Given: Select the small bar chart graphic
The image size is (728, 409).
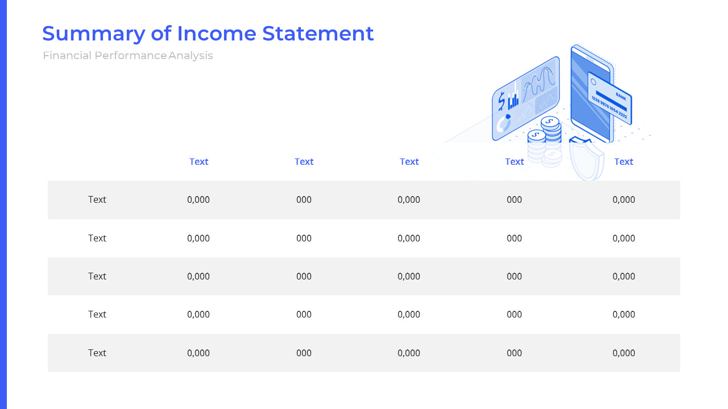Looking at the screenshot, I should tap(514, 102).
